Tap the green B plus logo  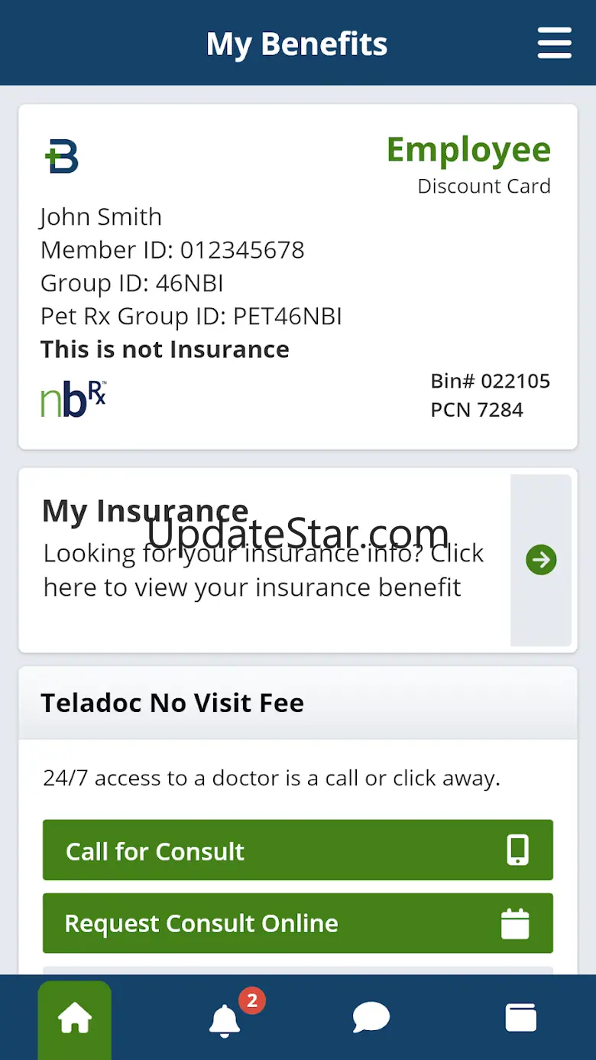62,156
